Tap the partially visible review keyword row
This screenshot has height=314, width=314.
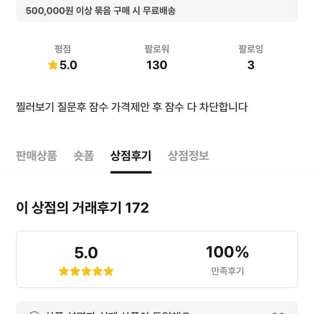click(x=157, y=309)
